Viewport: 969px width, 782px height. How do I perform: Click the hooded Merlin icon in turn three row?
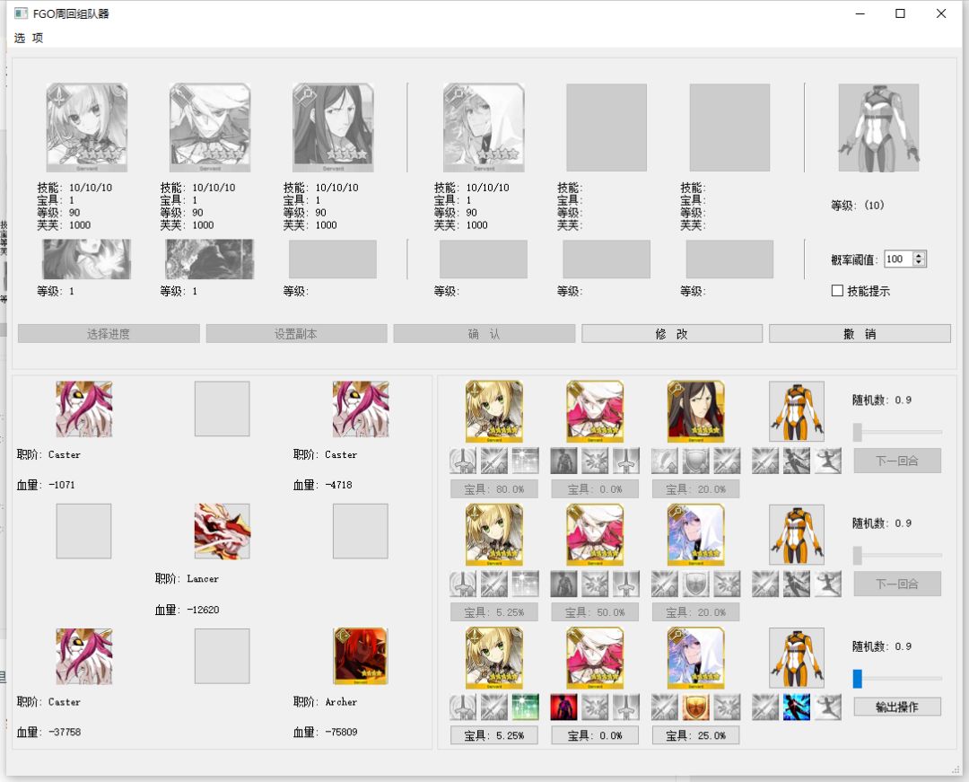[696, 658]
